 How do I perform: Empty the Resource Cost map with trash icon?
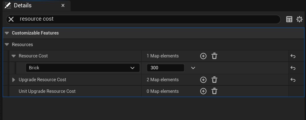click(214, 56)
